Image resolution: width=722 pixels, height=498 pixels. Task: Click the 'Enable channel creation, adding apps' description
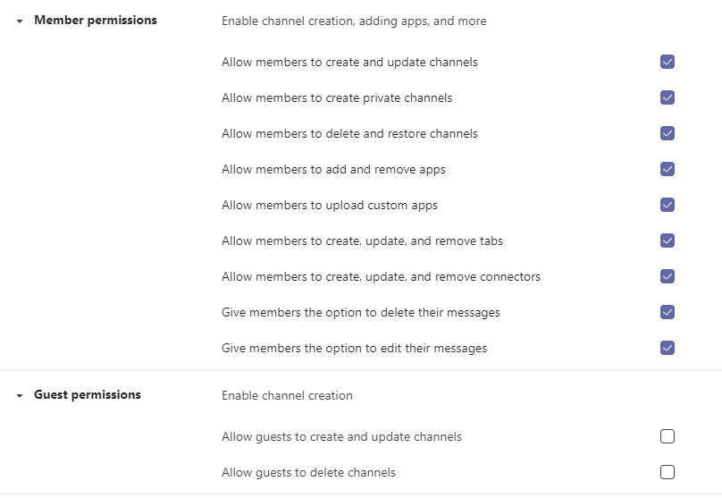[354, 21]
